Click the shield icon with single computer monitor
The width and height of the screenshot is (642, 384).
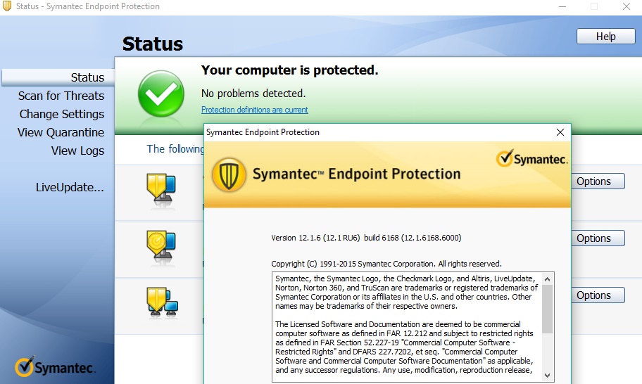click(161, 190)
